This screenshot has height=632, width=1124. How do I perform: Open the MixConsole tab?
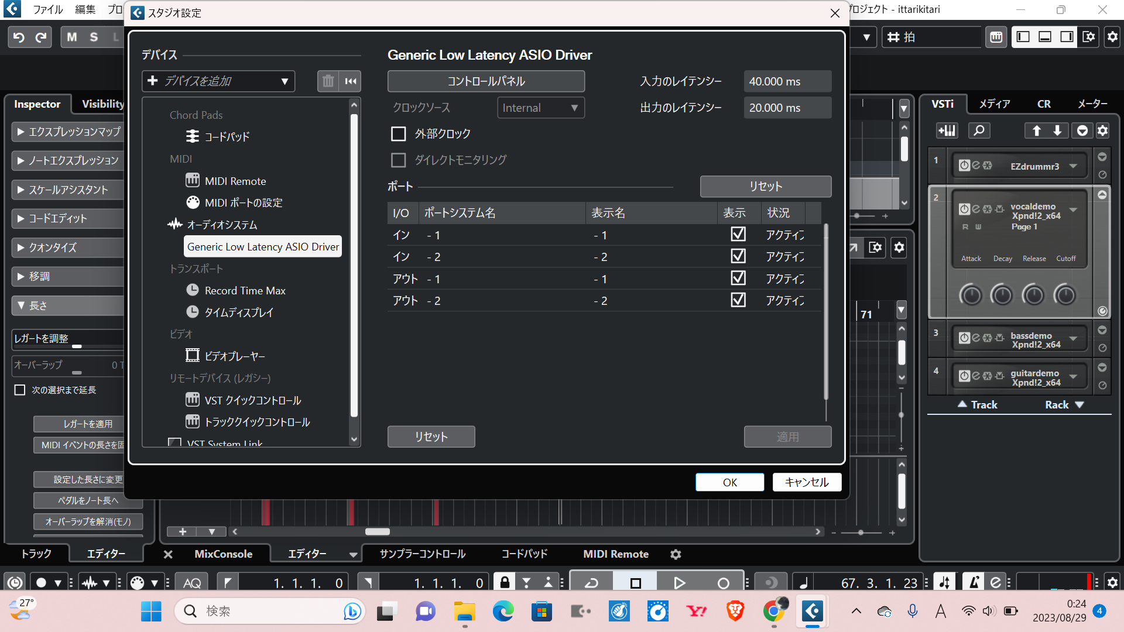[x=223, y=554]
